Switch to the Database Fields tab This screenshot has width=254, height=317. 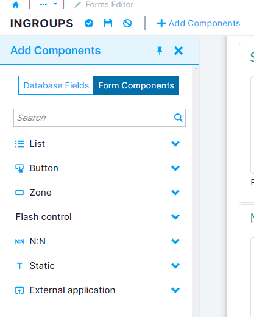point(56,85)
